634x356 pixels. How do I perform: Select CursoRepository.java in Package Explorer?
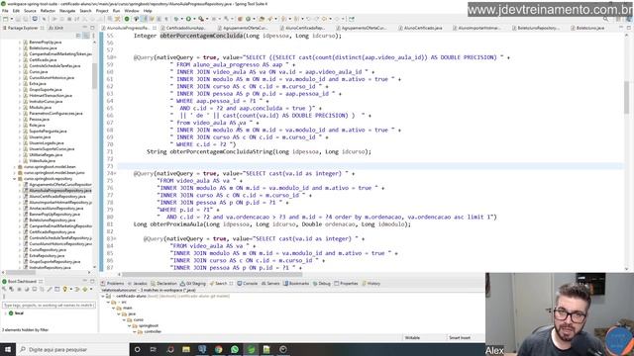[48, 250]
